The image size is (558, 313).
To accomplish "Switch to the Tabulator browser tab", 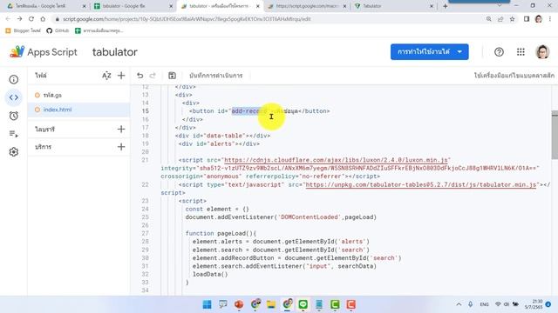I will tap(393, 6).
